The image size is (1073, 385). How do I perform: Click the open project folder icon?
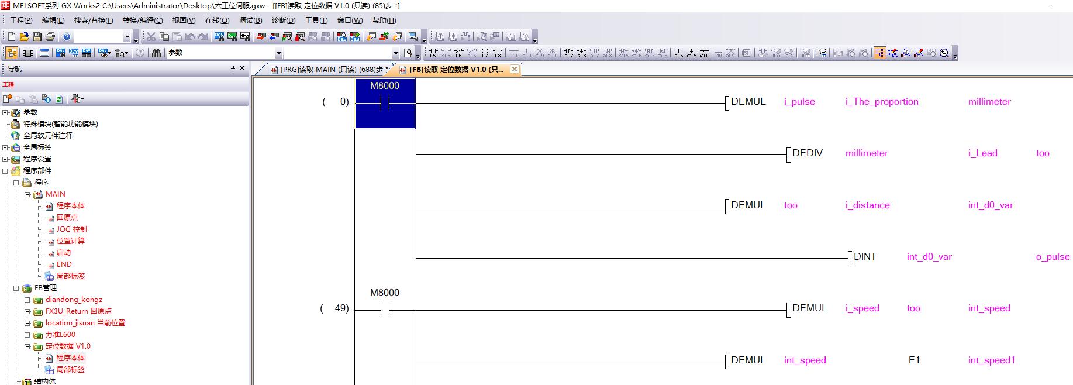pyautogui.click(x=24, y=37)
